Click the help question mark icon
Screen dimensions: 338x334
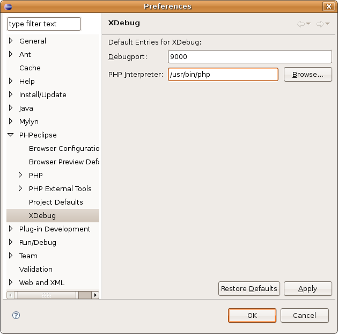point(16,315)
